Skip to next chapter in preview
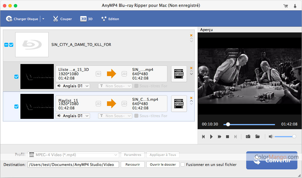 (236, 137)
